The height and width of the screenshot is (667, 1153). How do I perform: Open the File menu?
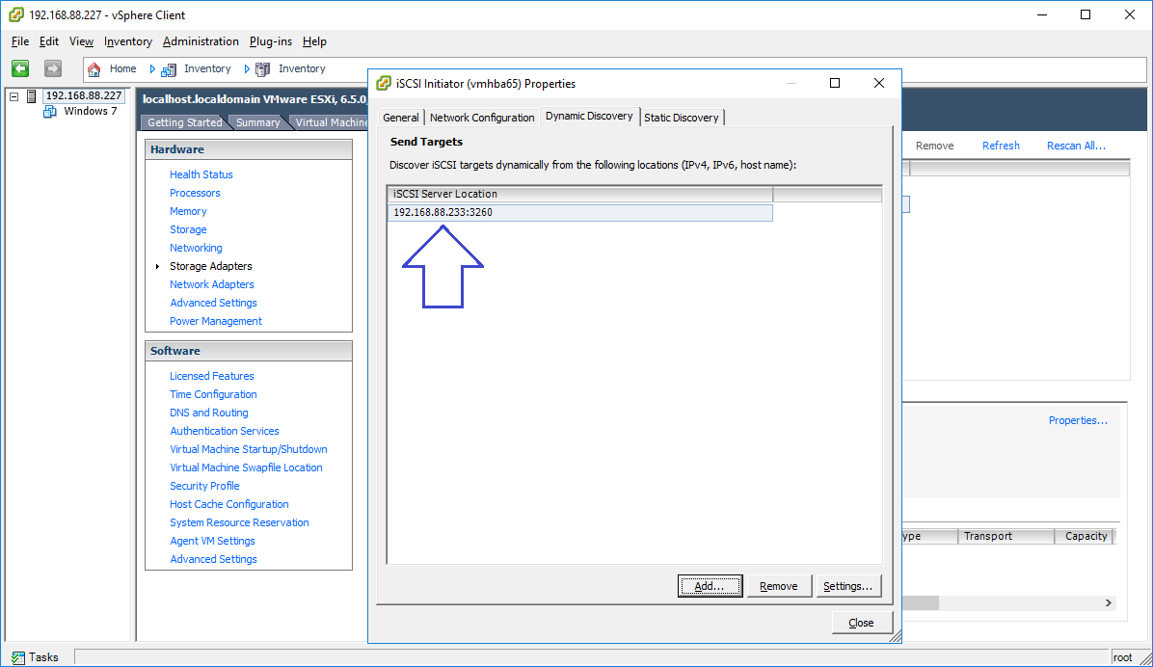[x=20, y=41]
